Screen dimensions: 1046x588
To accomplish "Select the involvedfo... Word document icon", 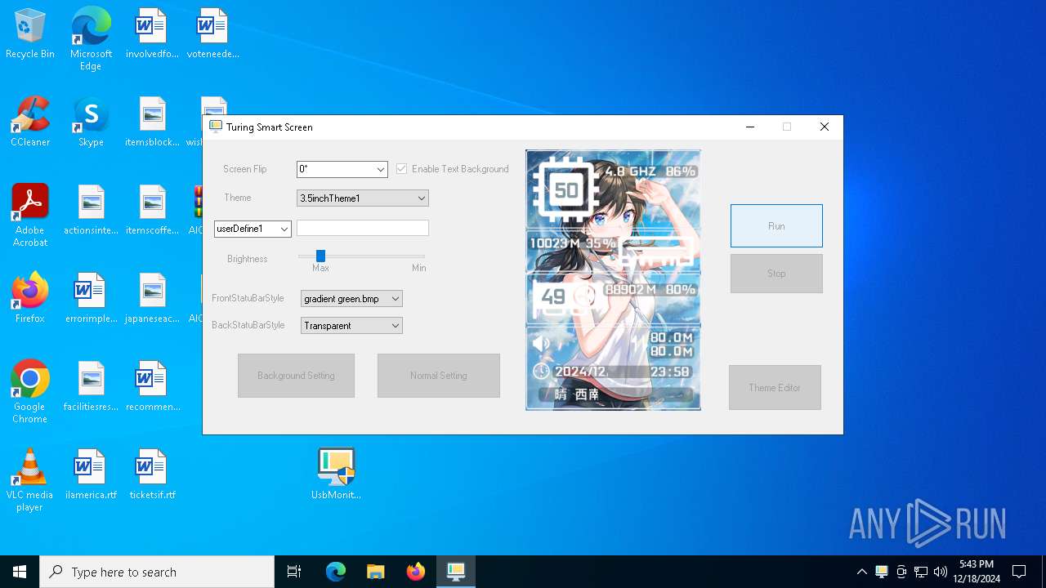I will point(152,34).
